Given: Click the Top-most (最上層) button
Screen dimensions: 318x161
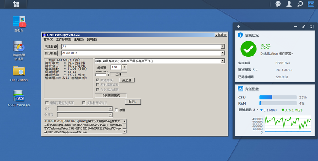Looking at the screenshot, I should click(x=127, y=80).
